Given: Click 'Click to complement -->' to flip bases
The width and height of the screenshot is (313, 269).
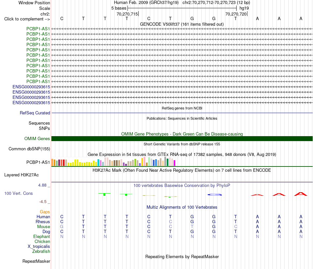Looking at the screenshot, I should point(27,19).
